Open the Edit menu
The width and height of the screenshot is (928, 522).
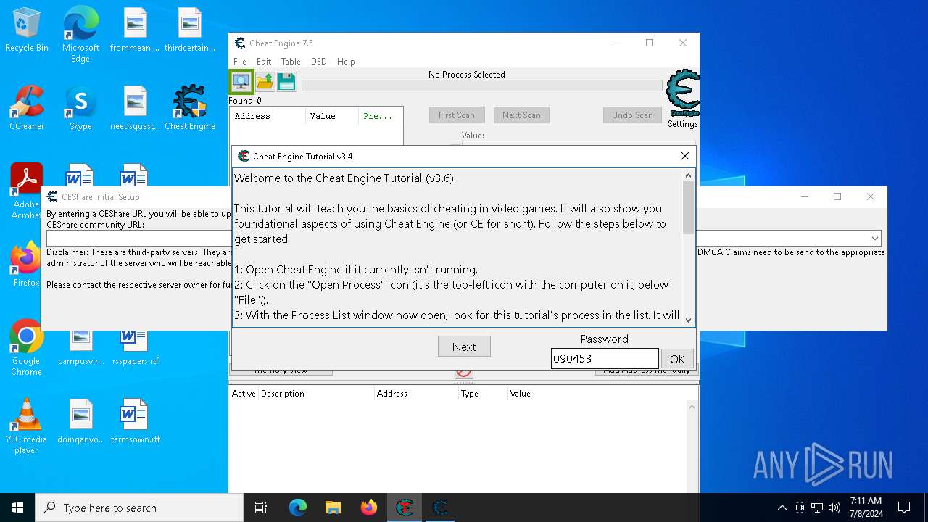(x=264, y=62)
